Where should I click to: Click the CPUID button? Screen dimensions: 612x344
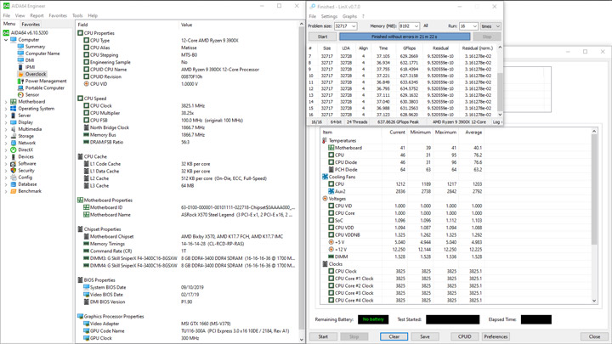coord(464,336)
